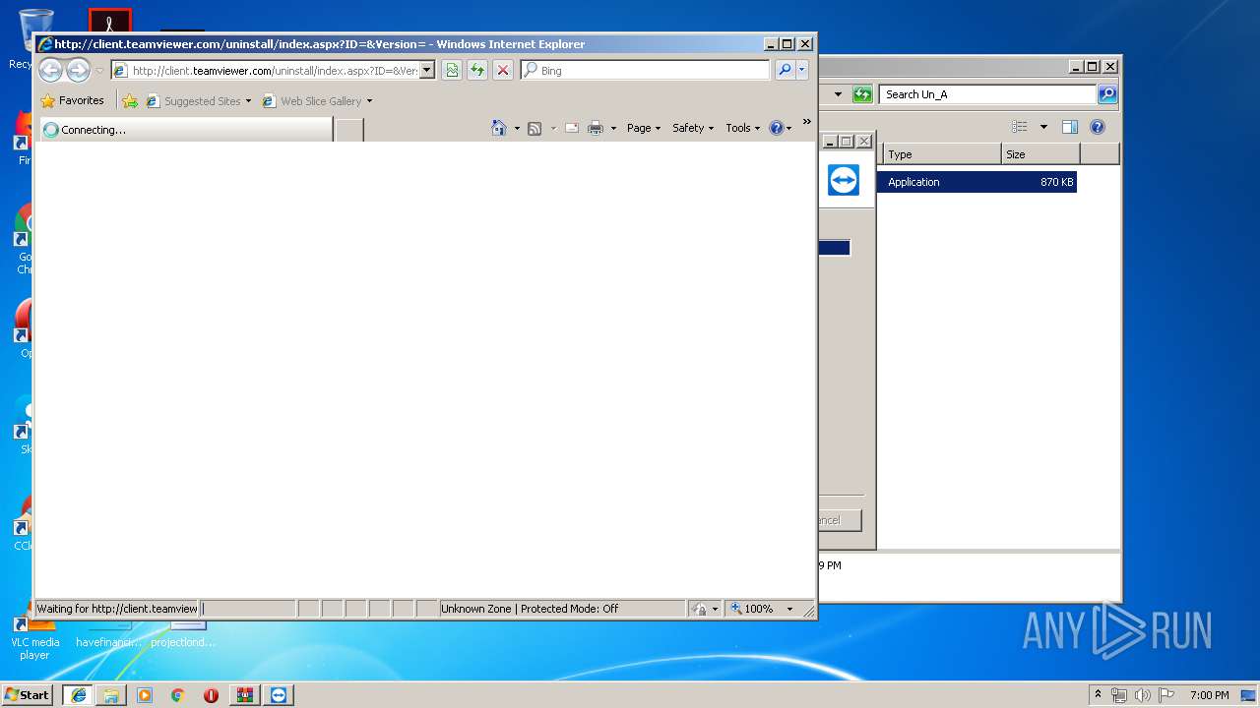This screenshot has width=1260, height=708.
Task: Expand Explorer address history dropdown arrow
Action: click(x=838, y=94)
